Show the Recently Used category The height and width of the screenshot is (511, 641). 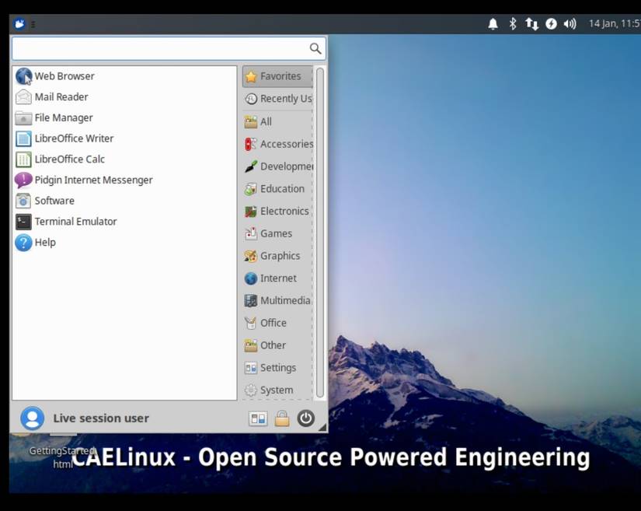point(277,99)
